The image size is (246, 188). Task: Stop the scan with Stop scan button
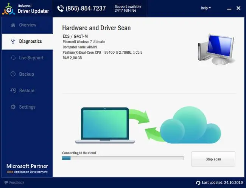coord(213,159)
